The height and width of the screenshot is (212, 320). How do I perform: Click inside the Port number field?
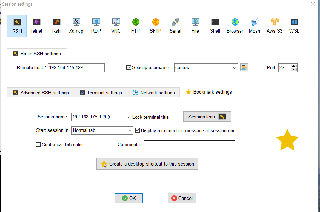point(284,68)
